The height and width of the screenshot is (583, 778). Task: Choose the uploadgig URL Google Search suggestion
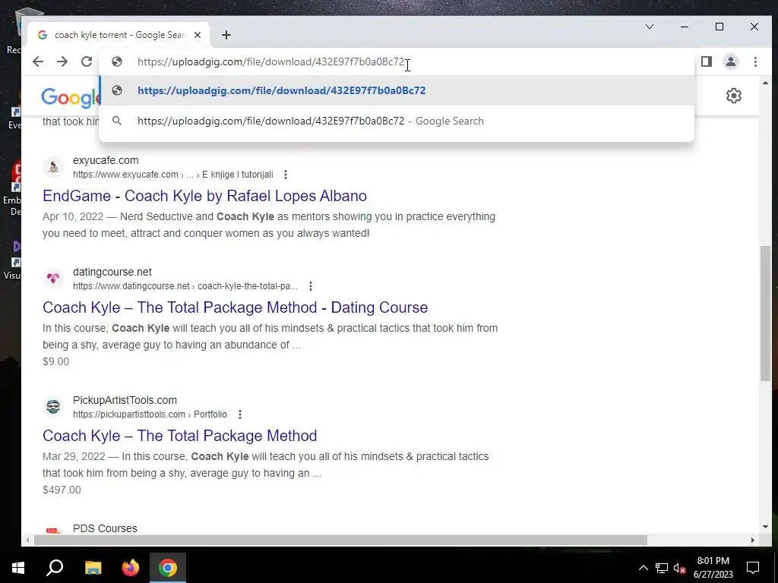point(397,121)
